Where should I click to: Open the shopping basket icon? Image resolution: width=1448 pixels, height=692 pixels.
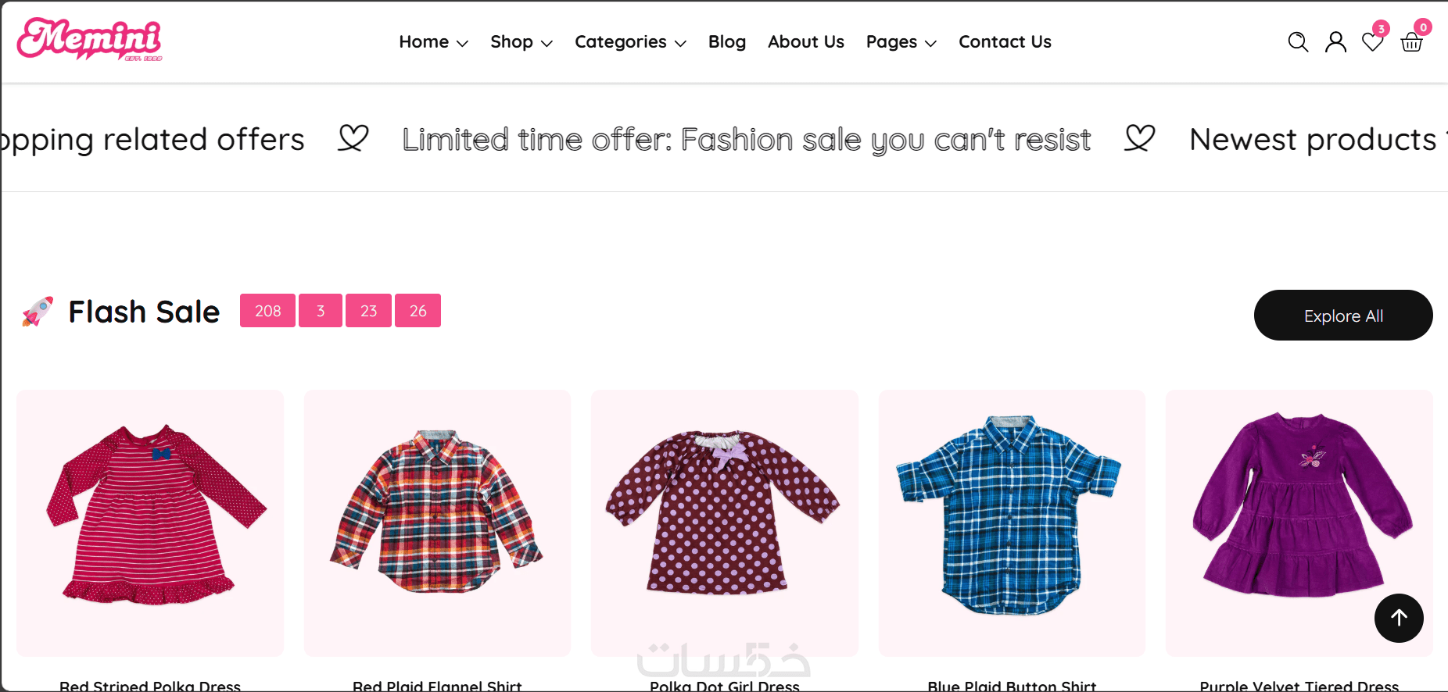coord(1411,42)
